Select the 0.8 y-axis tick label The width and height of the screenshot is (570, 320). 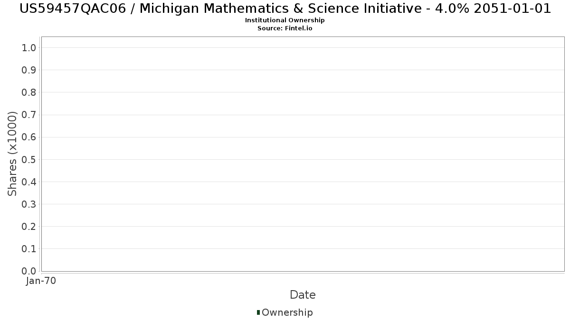click(x=28, y=92)
